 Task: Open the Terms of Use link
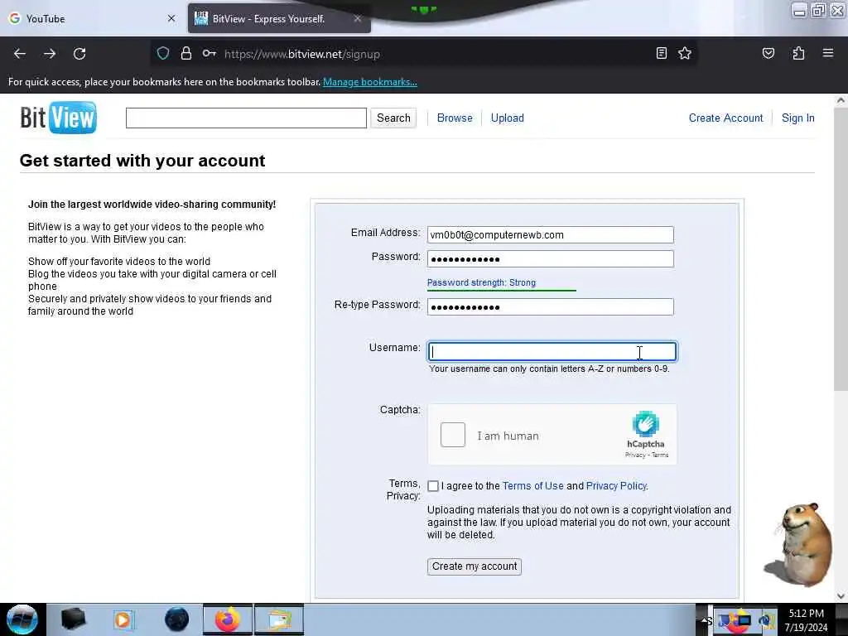(x=532, y=485)
